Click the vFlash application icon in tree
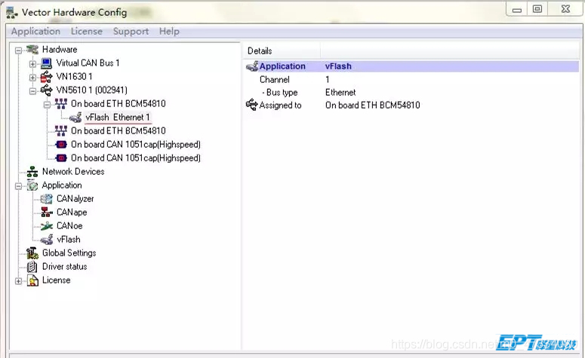This screenshot has width=585, height=358. [x=47, y=240]
